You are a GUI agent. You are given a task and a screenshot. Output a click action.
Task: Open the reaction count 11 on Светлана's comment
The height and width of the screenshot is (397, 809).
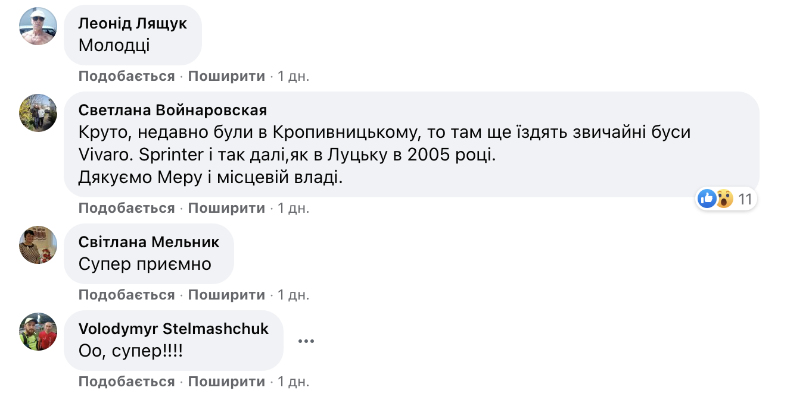745,199
